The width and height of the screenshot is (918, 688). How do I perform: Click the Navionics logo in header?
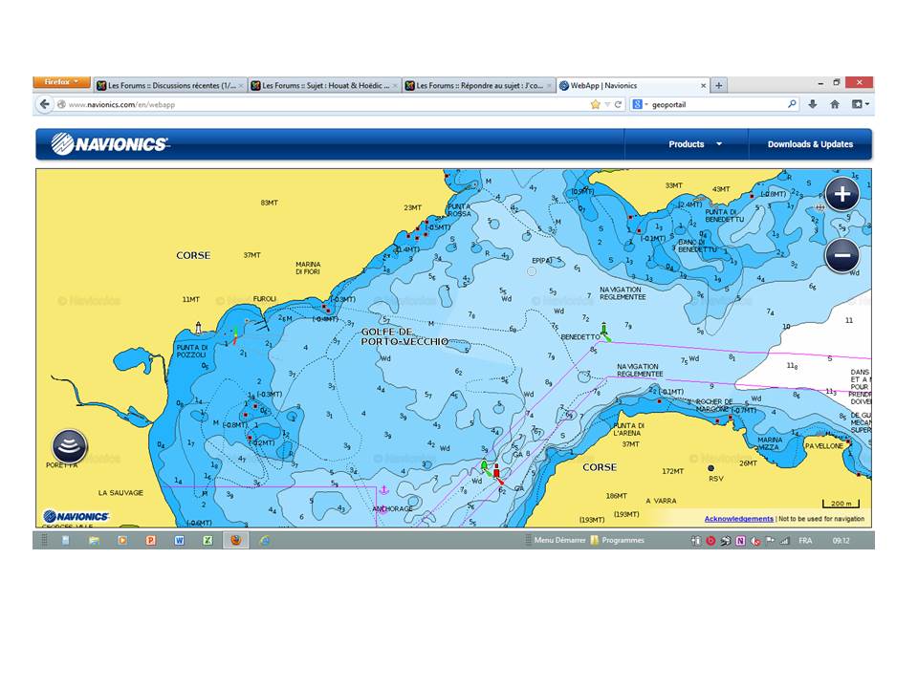tap(110, 144)
